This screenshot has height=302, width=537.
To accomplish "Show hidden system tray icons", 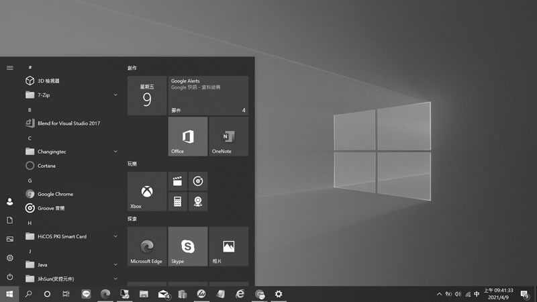I will (439, 294).
